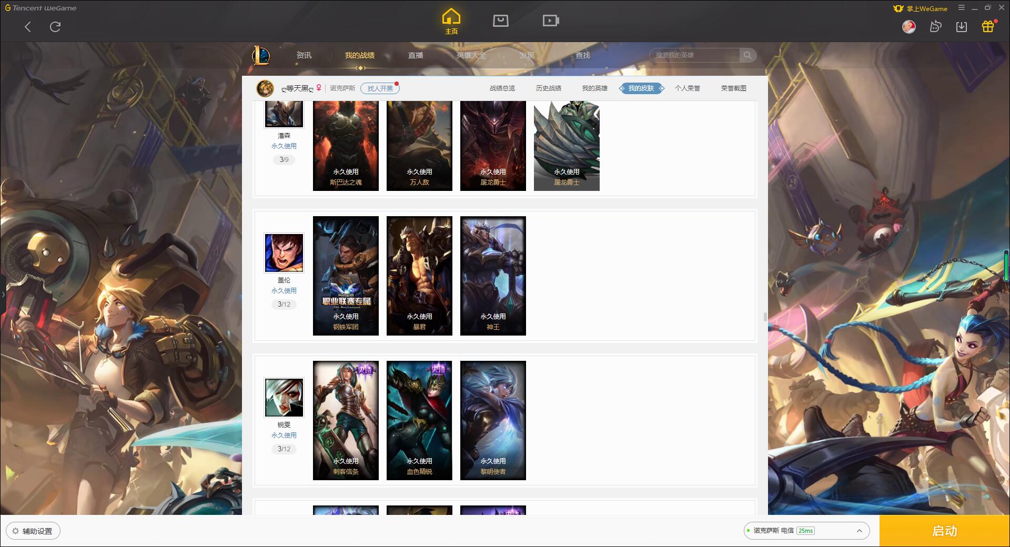Switch to the 直播 tab
Viewport: 1010px width, 547px height.
pyautogui.click(x=416, y=55)
